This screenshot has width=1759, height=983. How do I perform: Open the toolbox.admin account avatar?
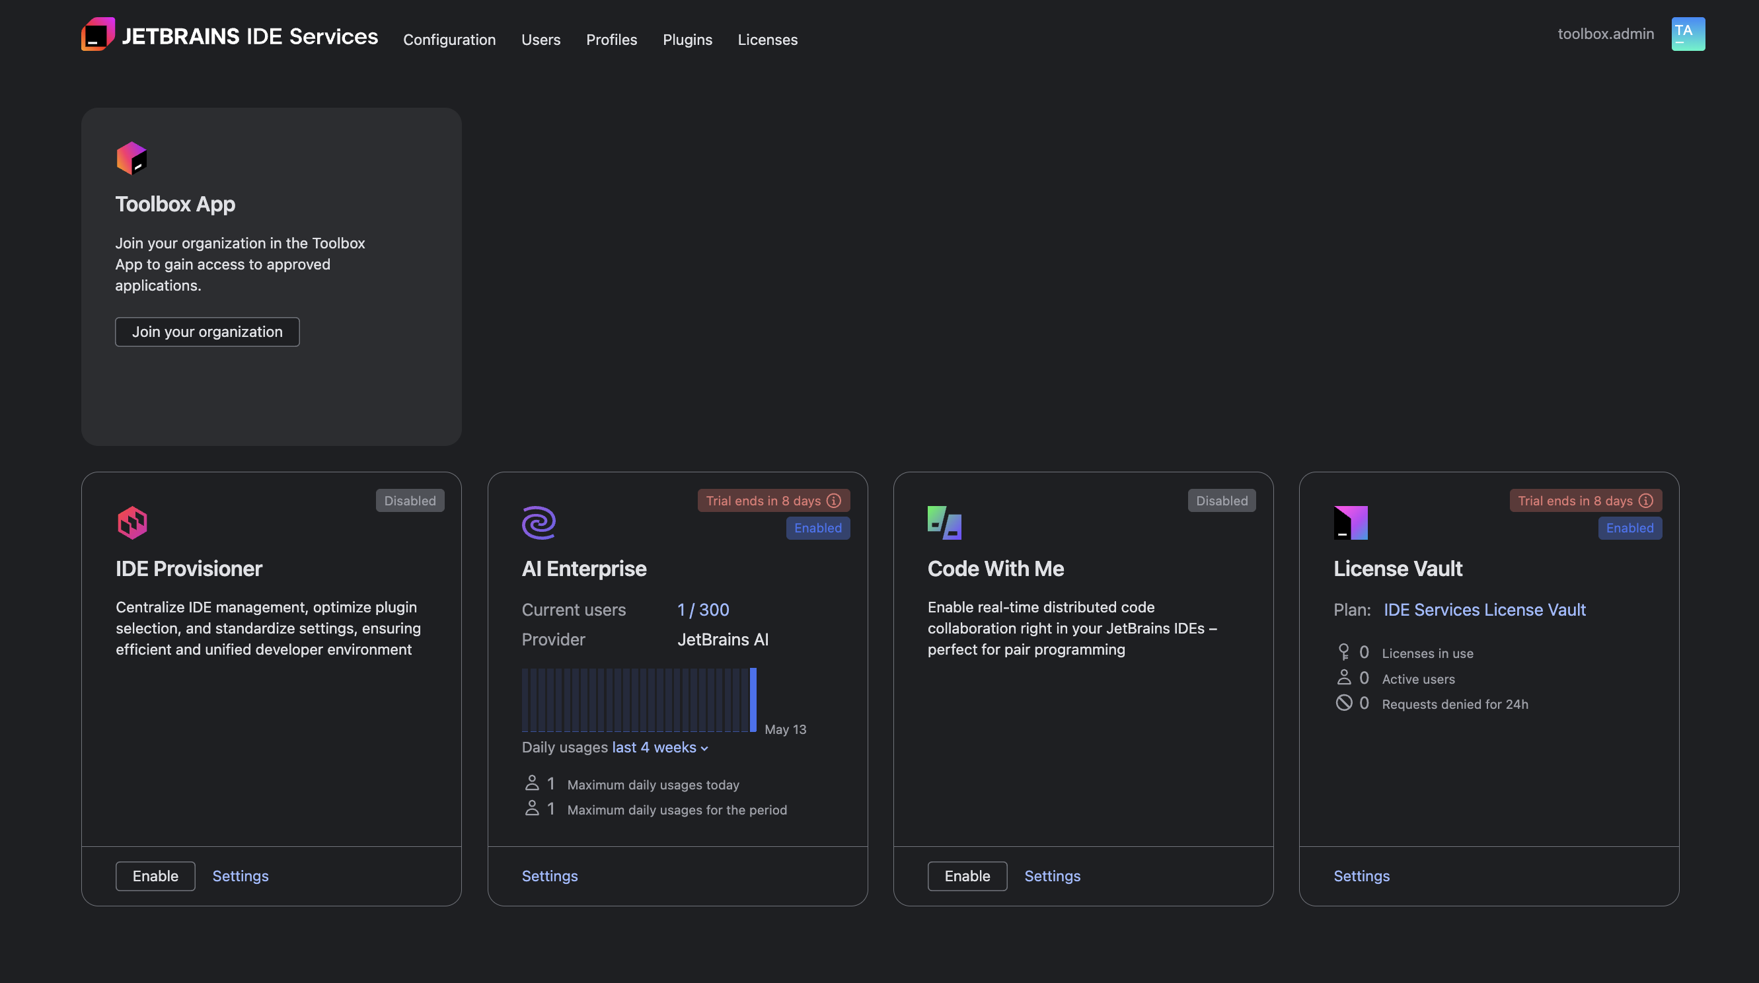click(x=1687, y=34)
